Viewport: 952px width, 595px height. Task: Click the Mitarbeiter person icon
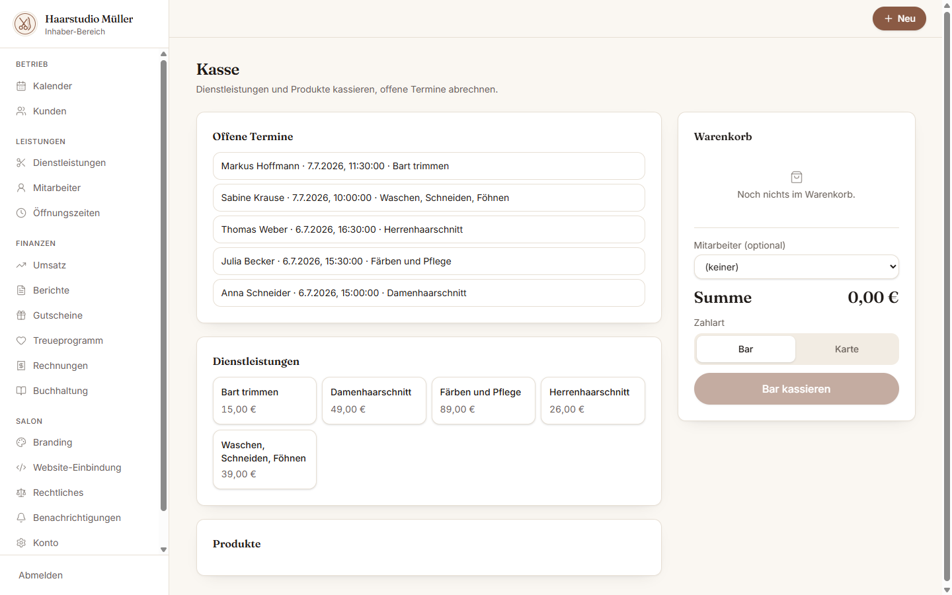(21, 188)
